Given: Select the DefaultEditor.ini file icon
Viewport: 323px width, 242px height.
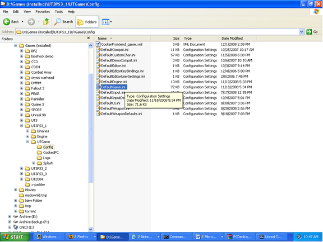Looking at the screenshot, I should coord(98,65).
